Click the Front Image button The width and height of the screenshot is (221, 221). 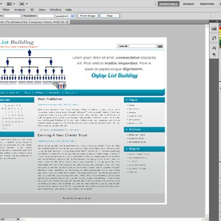pyautogui.click(x=88, y=16)
